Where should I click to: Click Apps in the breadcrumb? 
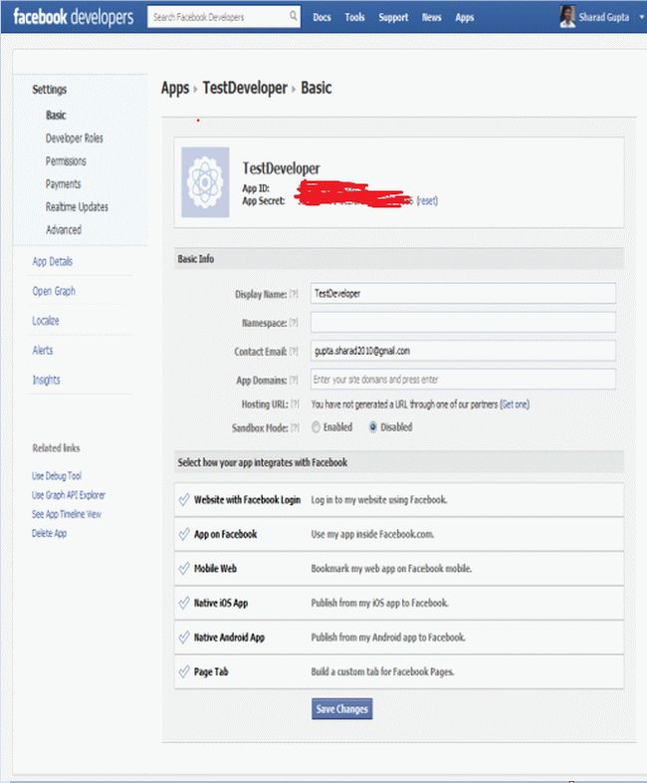pyautogui.click(x=175, y=89)
